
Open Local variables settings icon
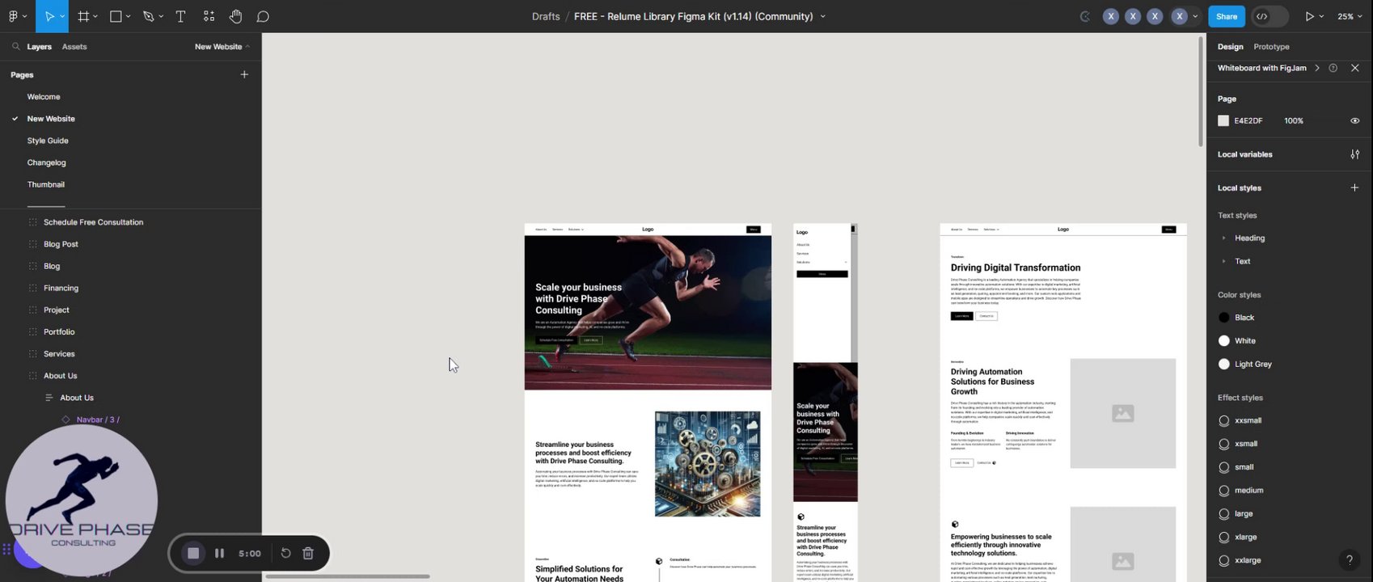(x=1355, y=154)
